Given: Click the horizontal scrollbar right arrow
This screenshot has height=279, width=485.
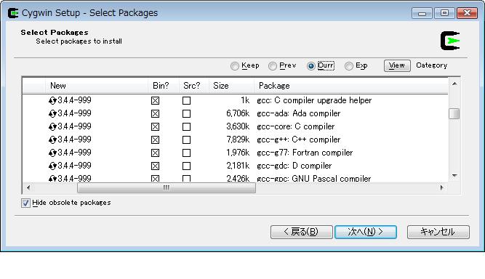Looking at the screenshot, I should click(x=441, y=187).
